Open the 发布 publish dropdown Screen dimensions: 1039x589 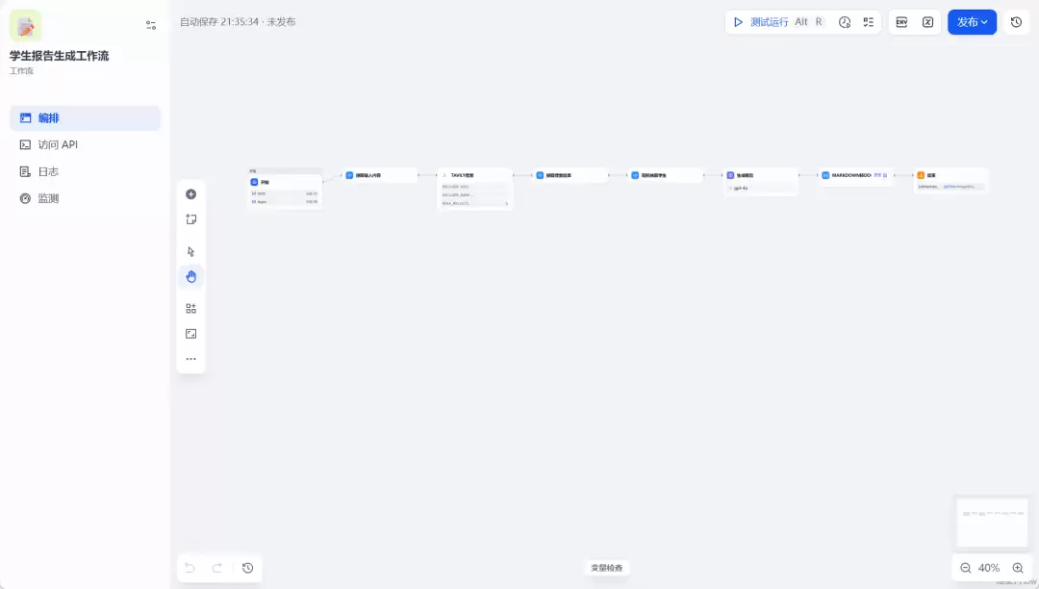tap(972, 22)
